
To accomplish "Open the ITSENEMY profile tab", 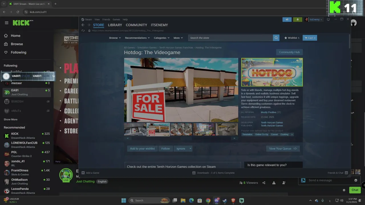I will click(x=159, y=25).
